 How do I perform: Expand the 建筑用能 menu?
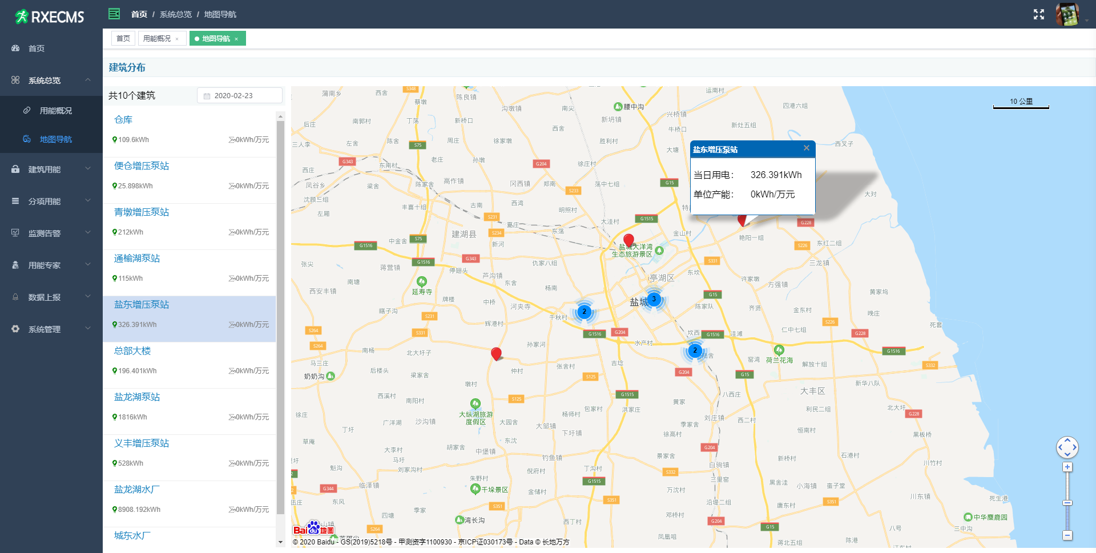[x=51, y=169]
